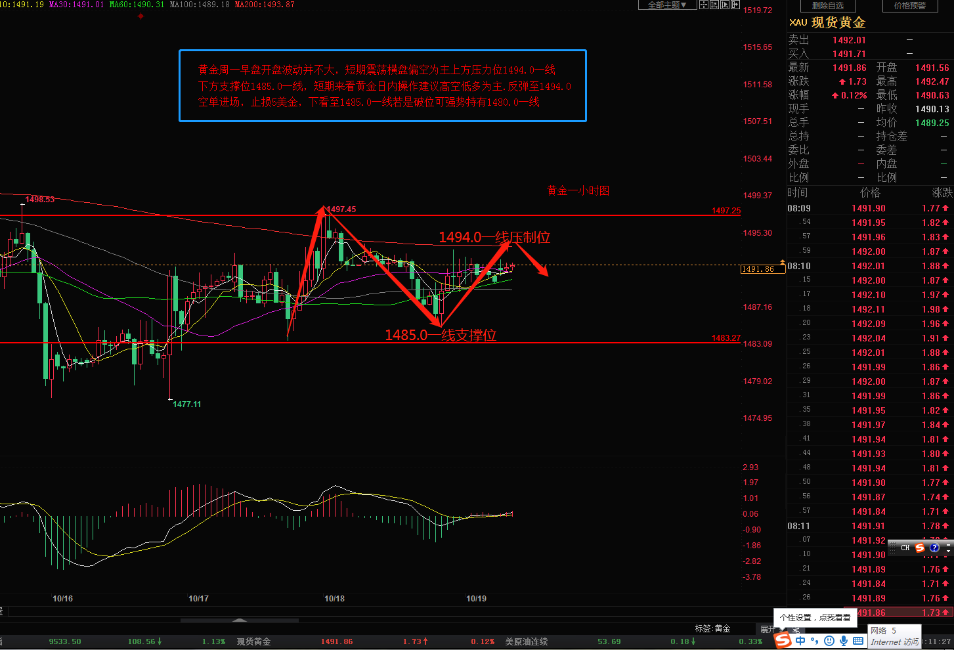Click the 1485.0一线支撑位 annotation text
Image resolution: width=954 pixels, height=650 pixels.
(441, 335)
